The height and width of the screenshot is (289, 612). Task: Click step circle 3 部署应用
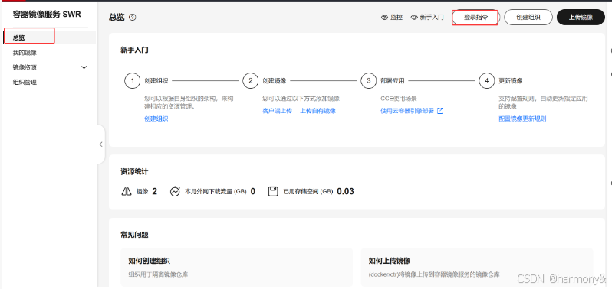(x=368, y=81)
